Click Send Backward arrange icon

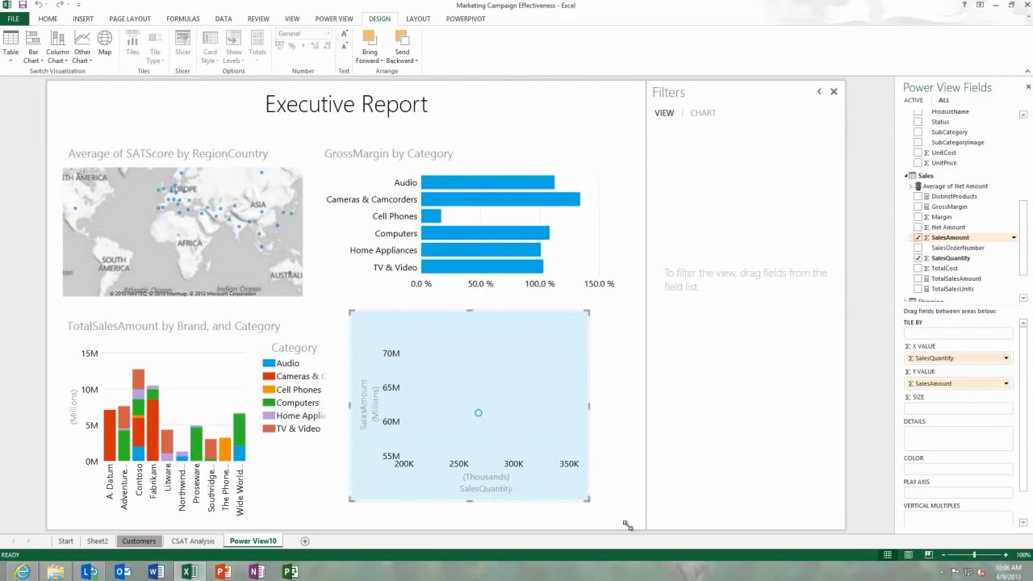402,45
